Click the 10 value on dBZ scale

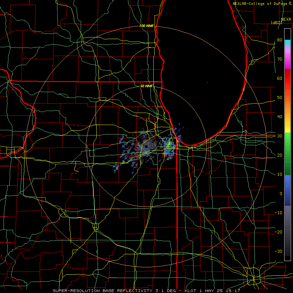[280, 174]
